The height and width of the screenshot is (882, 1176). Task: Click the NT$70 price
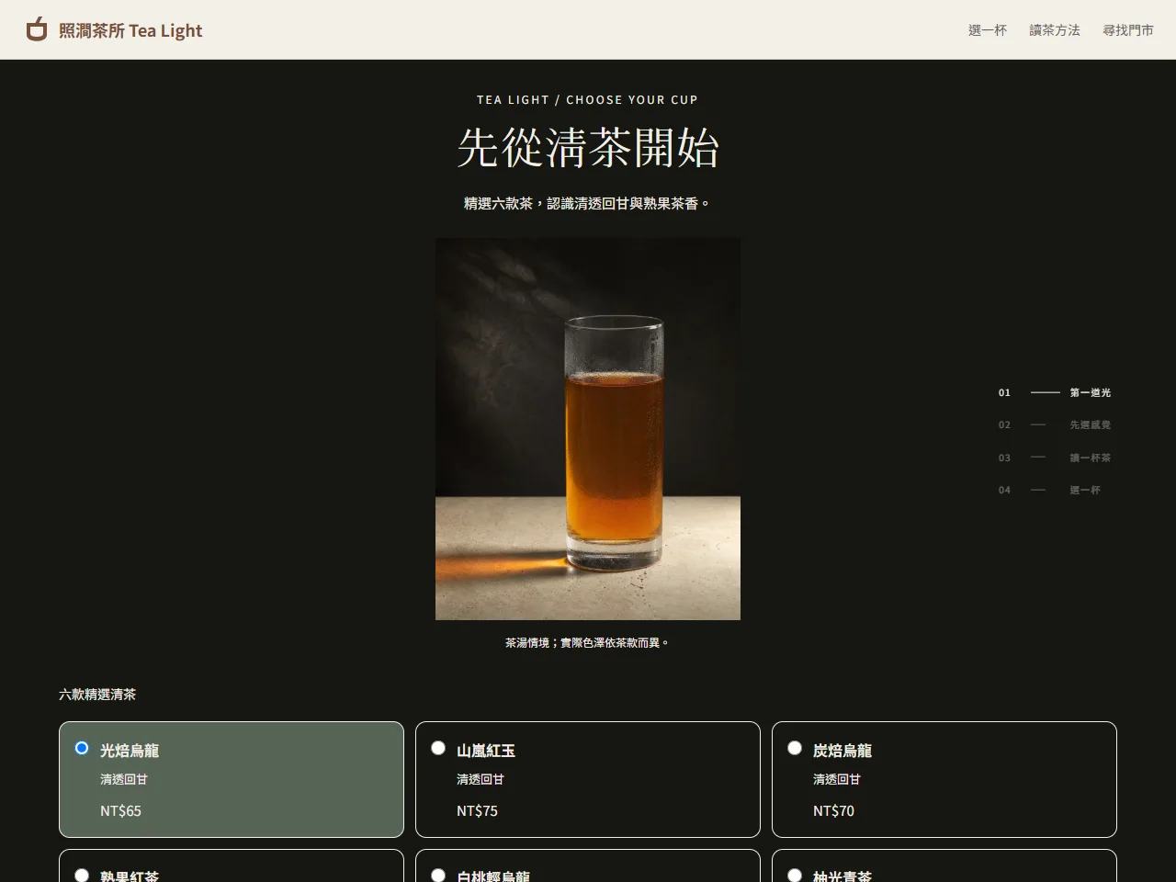[833, 810]
